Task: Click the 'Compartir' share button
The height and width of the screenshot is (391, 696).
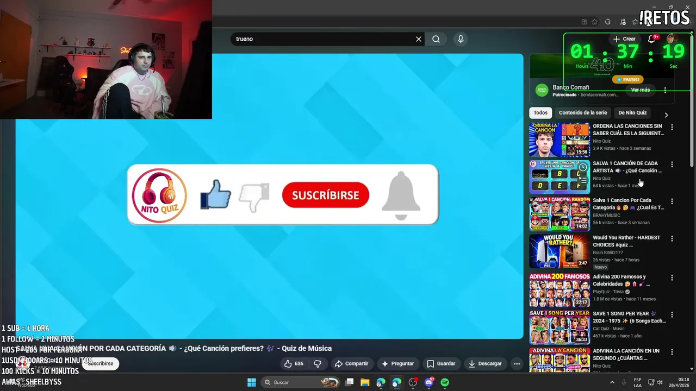Action: coord(351,363)
